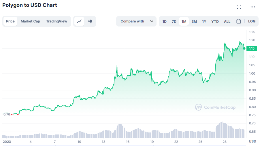Select the 7D time range
This screenshot has height=146, width=260.
coord(174,21)
